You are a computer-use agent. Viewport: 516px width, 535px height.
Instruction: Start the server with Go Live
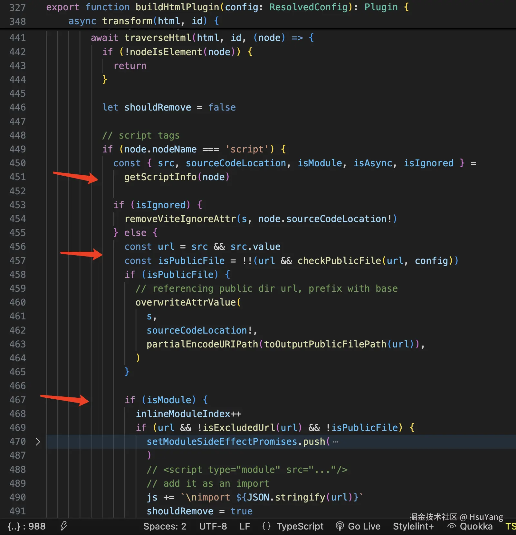click(358, 526)
